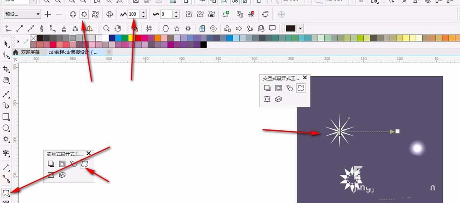
Task: Select Contour in left flyout panel
Action: 62,164
